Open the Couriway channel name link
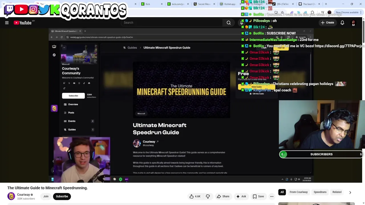 point(23,195)
